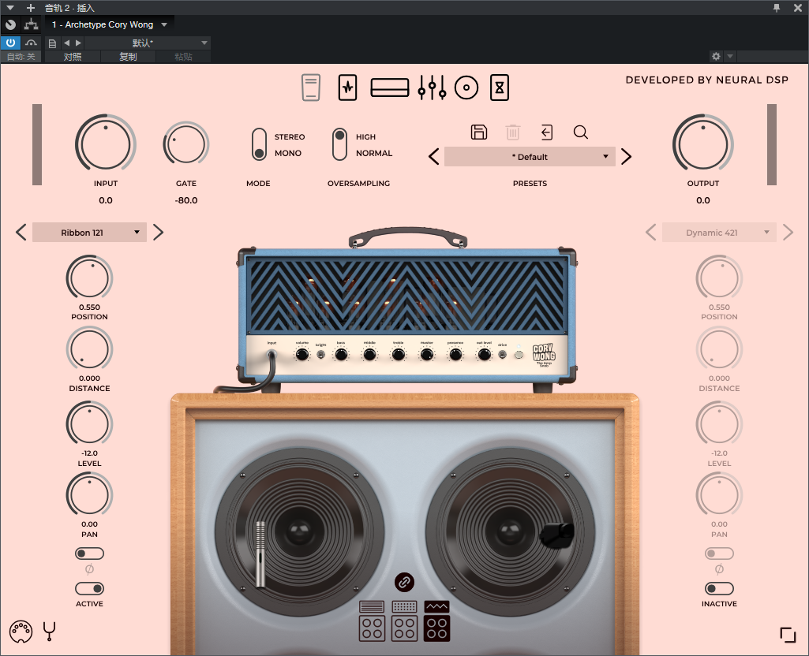Click the host gear settings icon
The width and height of the screenshot is (809, 656).
click(716, 56)
